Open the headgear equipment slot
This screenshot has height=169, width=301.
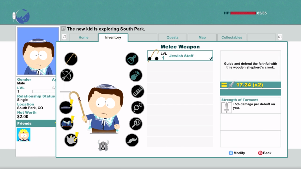[66, 107]
